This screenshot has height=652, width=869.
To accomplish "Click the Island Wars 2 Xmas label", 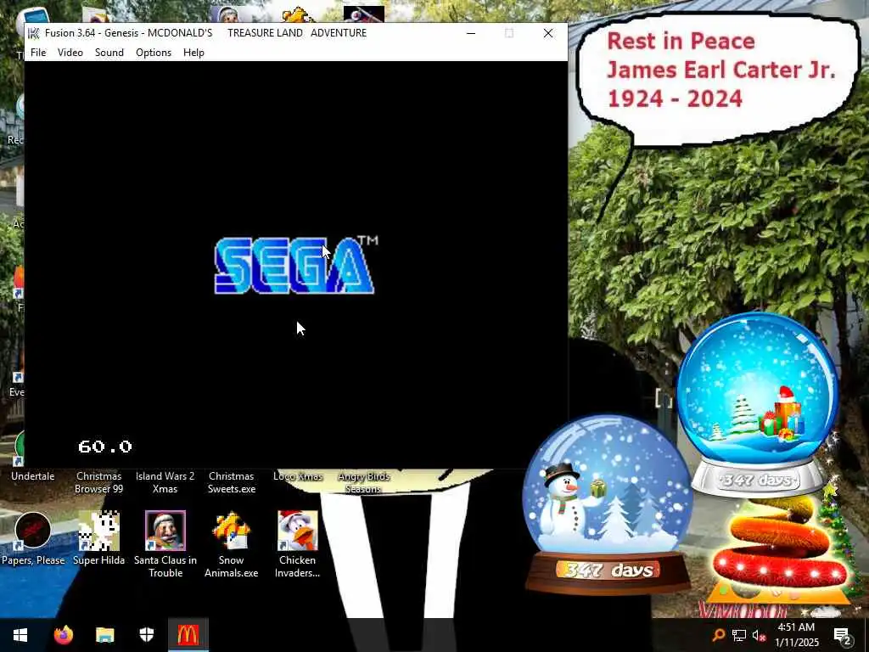I will click(x=165, y=482).
